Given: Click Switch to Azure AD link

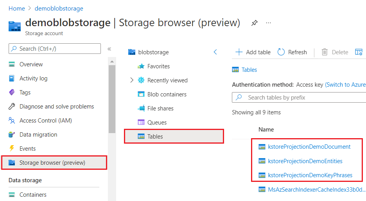Looking at the screenshot, I should [x=345, y=85].
